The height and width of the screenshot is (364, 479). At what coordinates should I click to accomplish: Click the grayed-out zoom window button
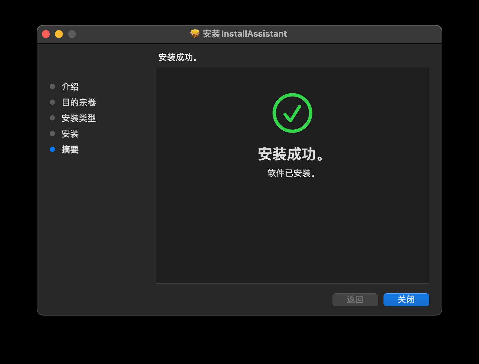pyautogui.click(x=72, y=34)
